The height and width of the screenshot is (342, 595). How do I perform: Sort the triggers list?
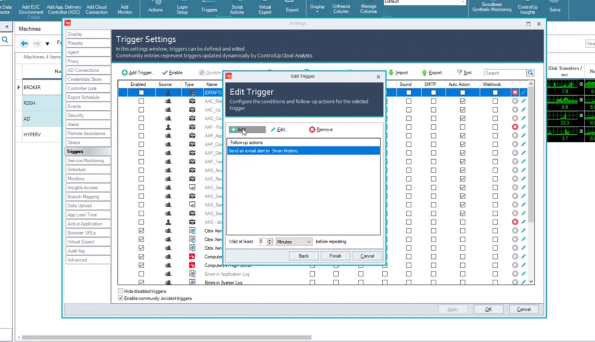(x=464, y=73)
